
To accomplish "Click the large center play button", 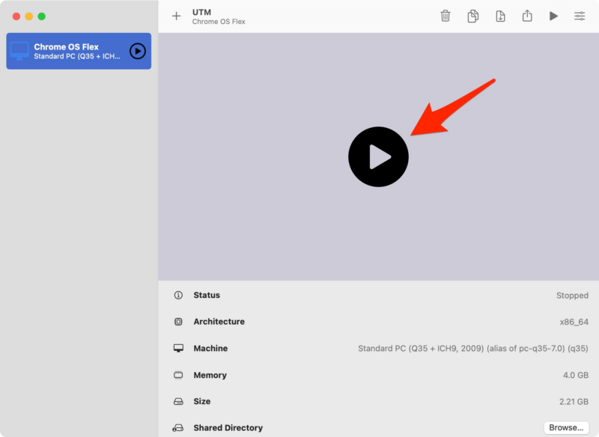I will (378, 156).
